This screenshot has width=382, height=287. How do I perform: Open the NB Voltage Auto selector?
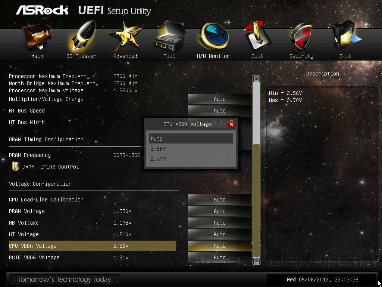pyautogui.click(x=219, y=223)
